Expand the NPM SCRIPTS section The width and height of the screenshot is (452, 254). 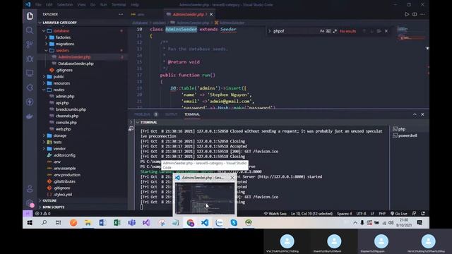[x=54, y=207]
